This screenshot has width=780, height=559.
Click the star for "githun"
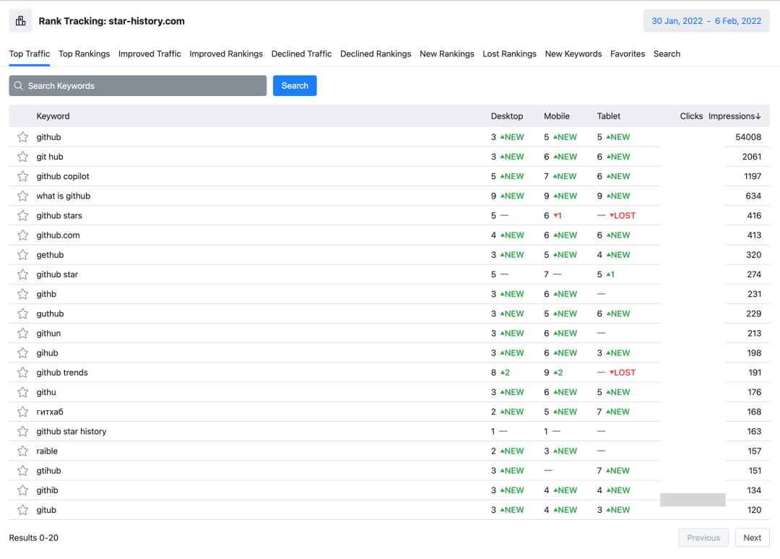tap(22, 334)
